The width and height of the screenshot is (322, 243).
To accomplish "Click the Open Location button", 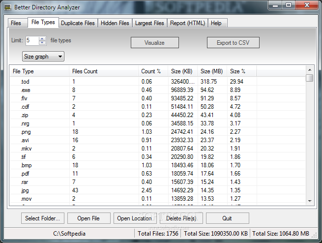I will coord(135,218).
